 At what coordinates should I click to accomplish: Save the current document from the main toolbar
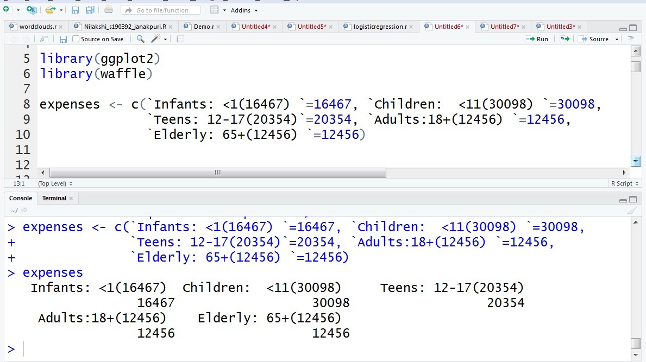point(75,10)
